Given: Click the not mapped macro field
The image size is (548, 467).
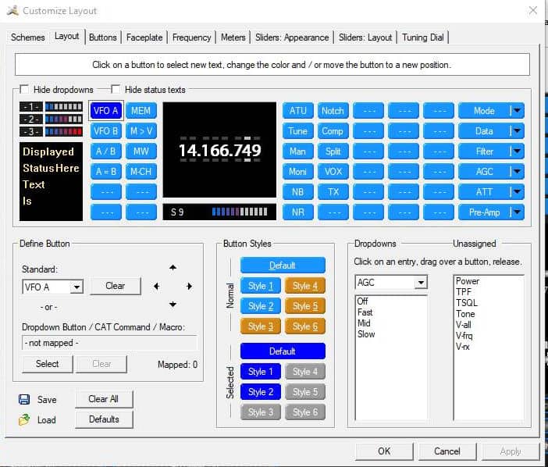Looking at the screenshot, I should coord(109,344).
